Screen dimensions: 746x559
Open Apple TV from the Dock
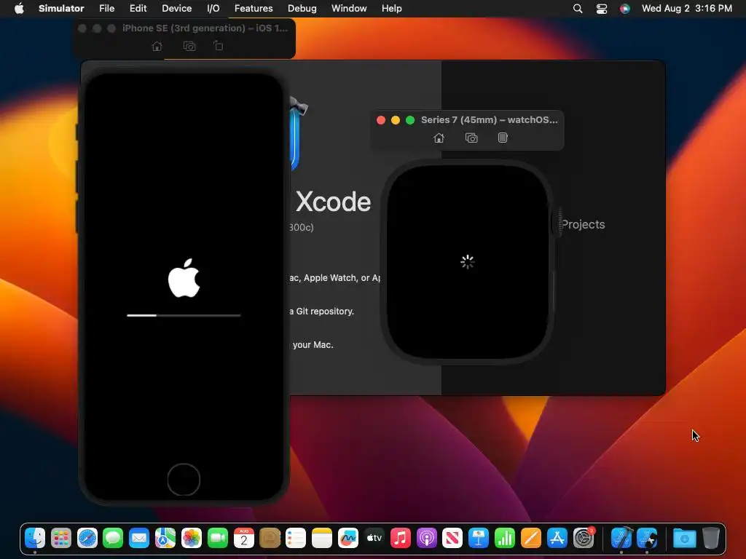[374, 538]
